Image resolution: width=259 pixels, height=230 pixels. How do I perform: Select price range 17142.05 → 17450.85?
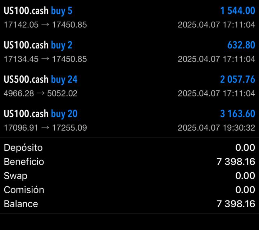pos(45,25)
